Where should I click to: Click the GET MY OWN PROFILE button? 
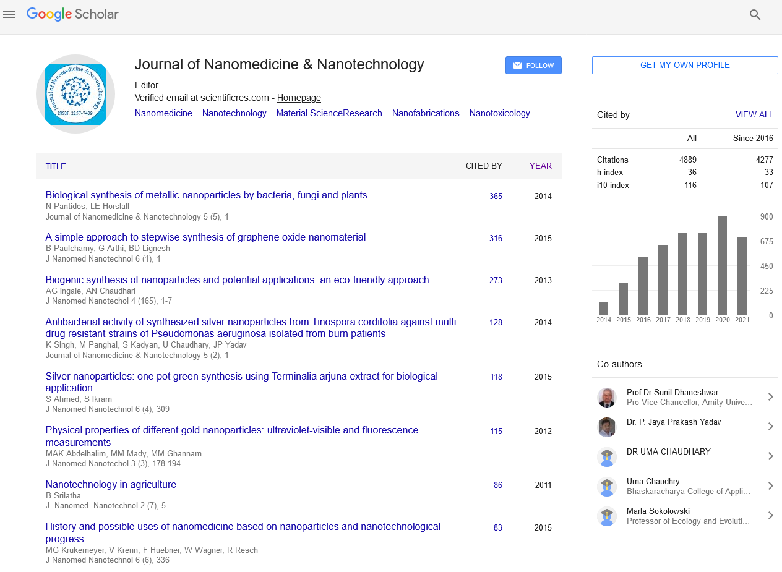685,65
